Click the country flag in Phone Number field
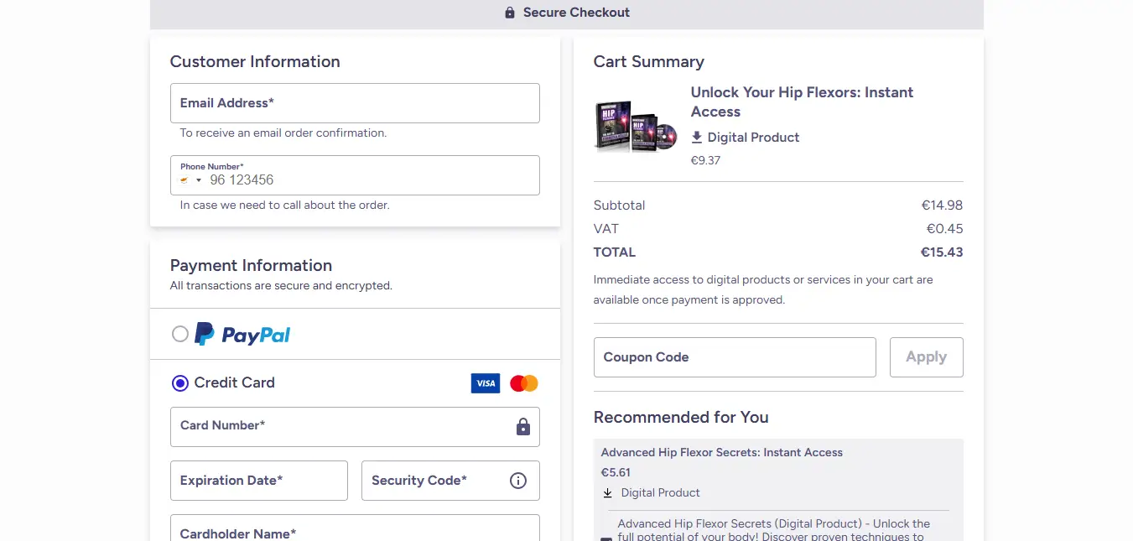 coord(184,180)
